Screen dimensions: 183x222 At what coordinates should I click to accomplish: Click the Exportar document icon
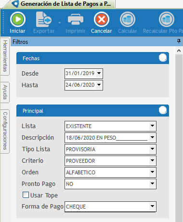tap(44, 19)
